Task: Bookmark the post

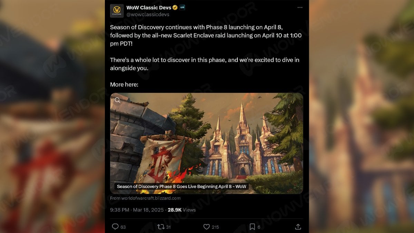Action: pos(252,227)
